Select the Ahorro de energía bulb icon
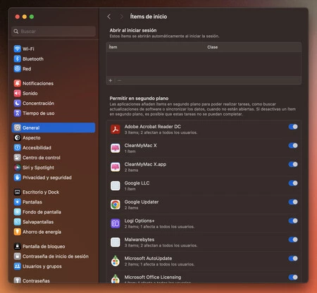 17,232
